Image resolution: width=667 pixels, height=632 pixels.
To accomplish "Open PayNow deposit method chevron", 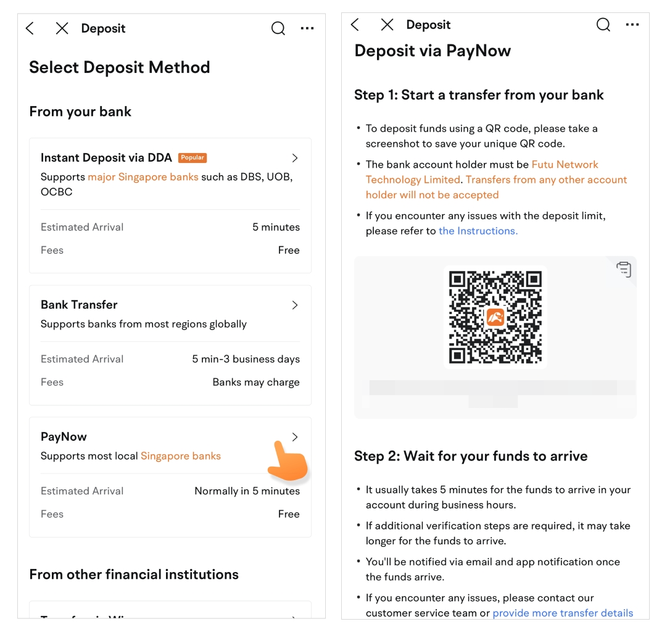I will (x=295, y=437).
